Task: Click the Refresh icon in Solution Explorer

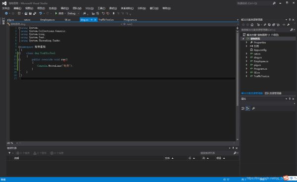Action: [x=269, y=25]
